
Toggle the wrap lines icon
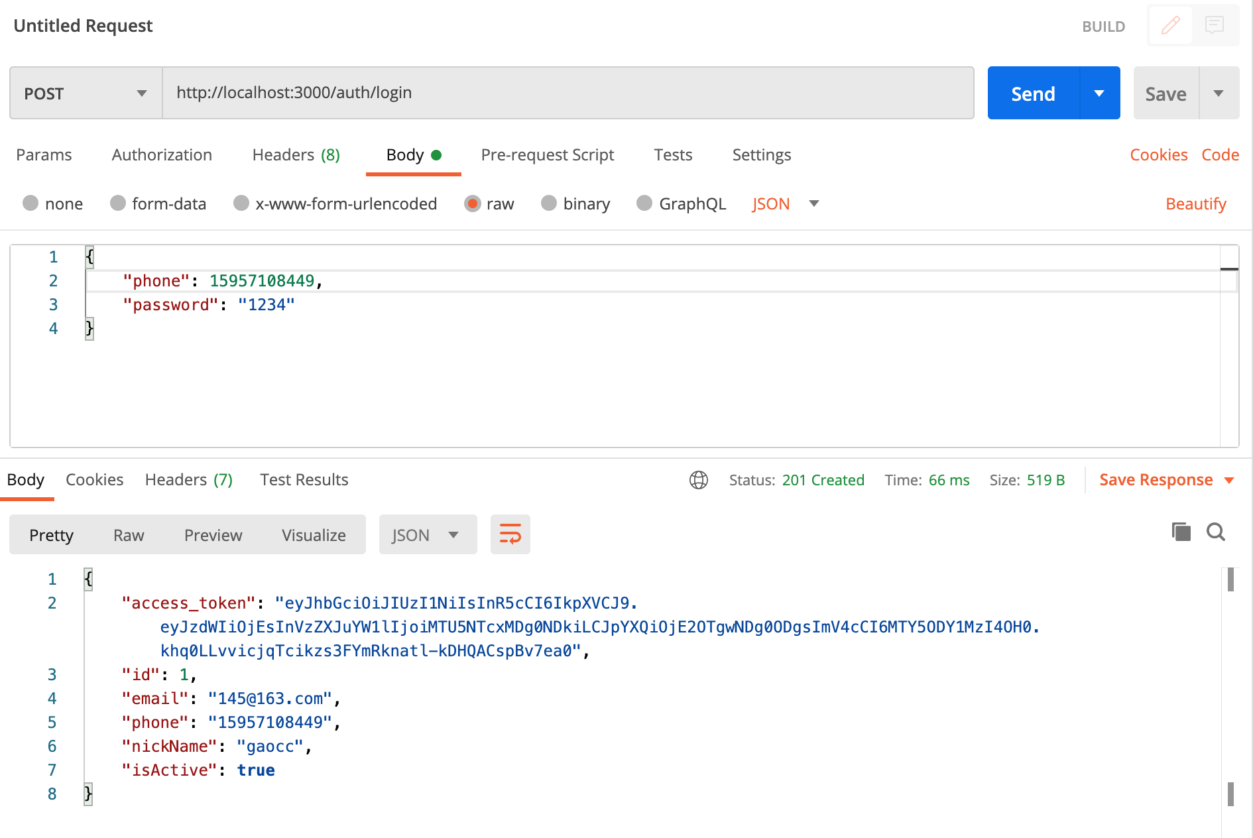tap(510, 534)
